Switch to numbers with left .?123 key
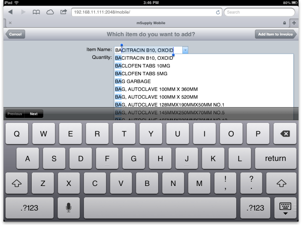The height and width of the screenshot is (225, 302). [29, 208]
